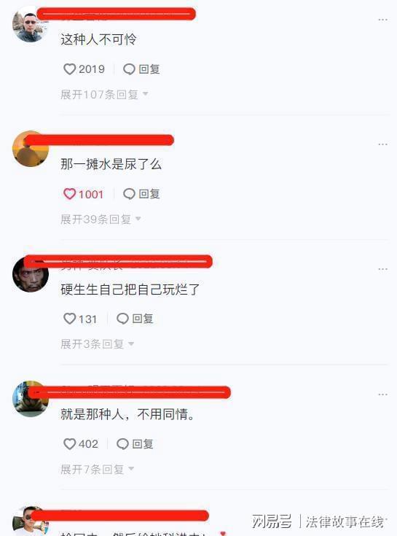Tap the heart icon next to 402
The image size is (397, 536).
(x=70, y=443)
